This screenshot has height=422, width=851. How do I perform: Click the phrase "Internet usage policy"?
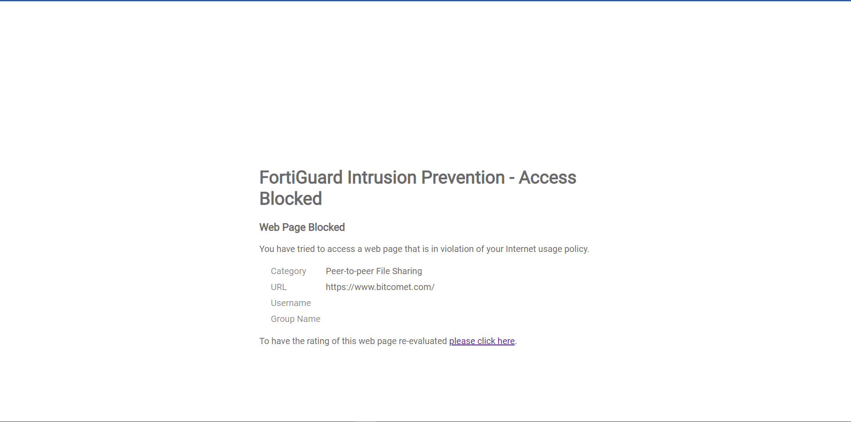547,249
